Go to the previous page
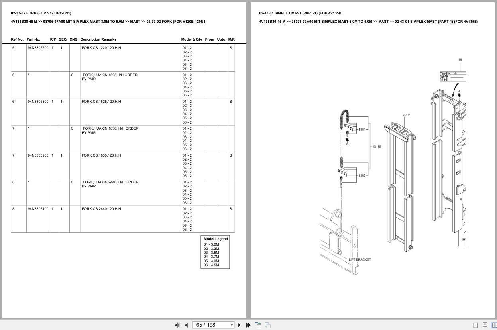Screen dimensions: 497x330 click(x=186, y=325)
